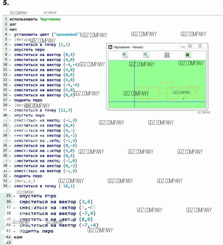223x245 pixels.
Task: Click the |Фигура_3 comment line
Action: 25,181
